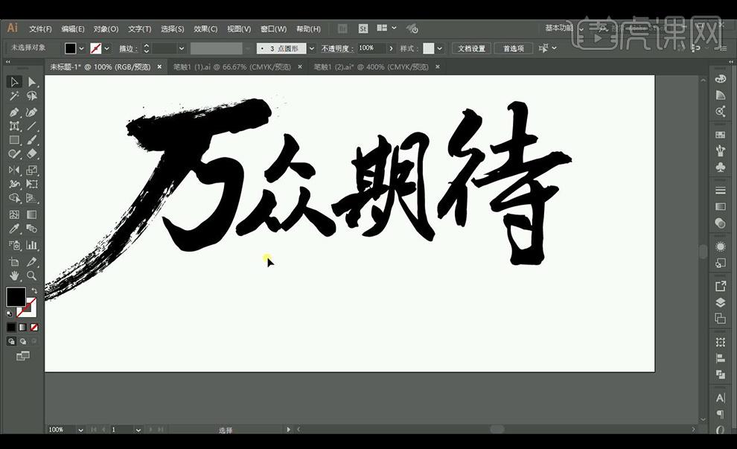Select the Selection tool (black arrow)

click(x=14, y=82)
